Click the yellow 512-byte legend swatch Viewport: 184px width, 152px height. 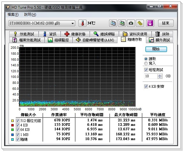tap(12, 121)
